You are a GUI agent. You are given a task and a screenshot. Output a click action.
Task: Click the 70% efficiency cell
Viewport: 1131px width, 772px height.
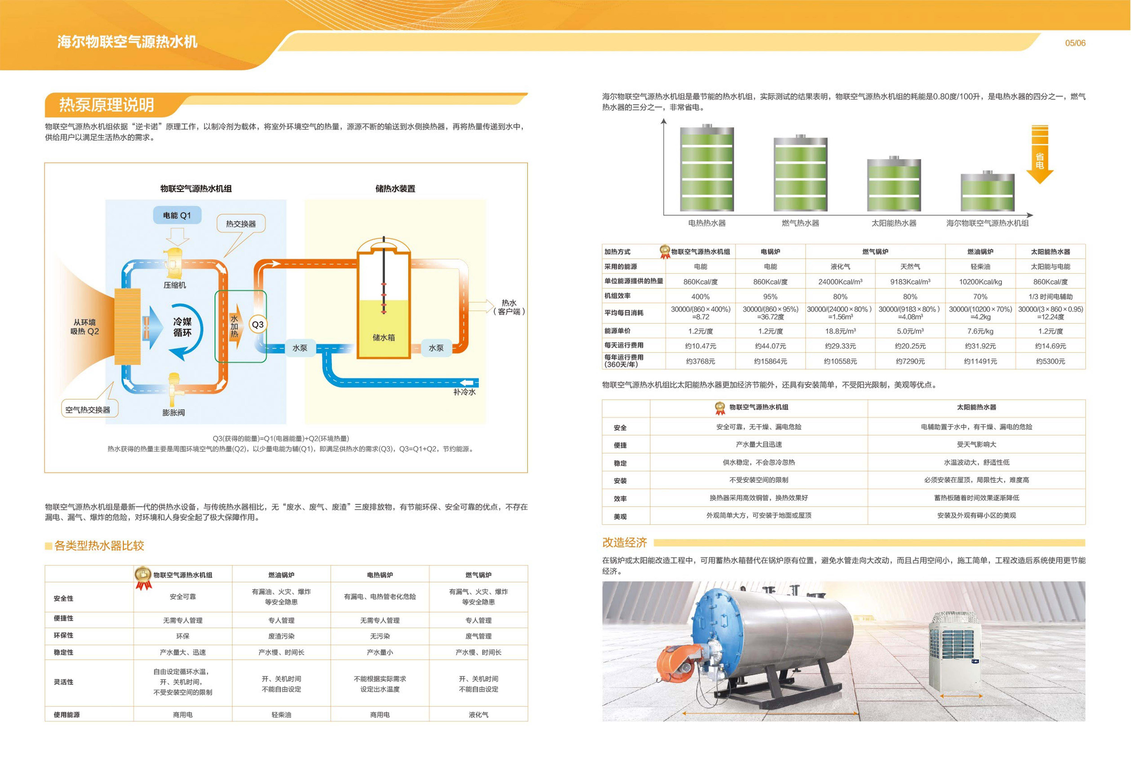coord(980,296)
